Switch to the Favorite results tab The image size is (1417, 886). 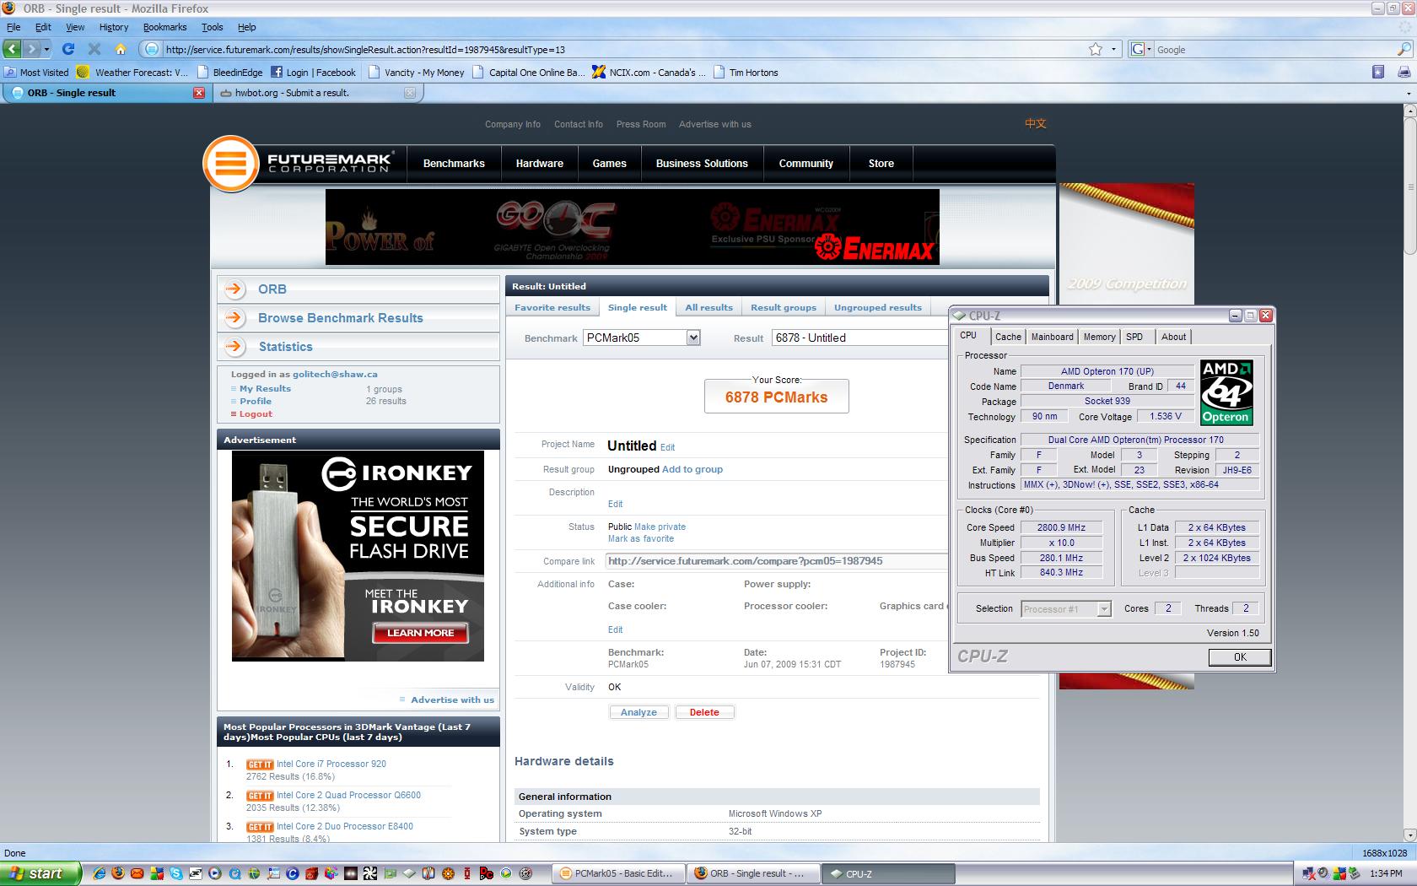pyautogui.click(x=552, y=307)
